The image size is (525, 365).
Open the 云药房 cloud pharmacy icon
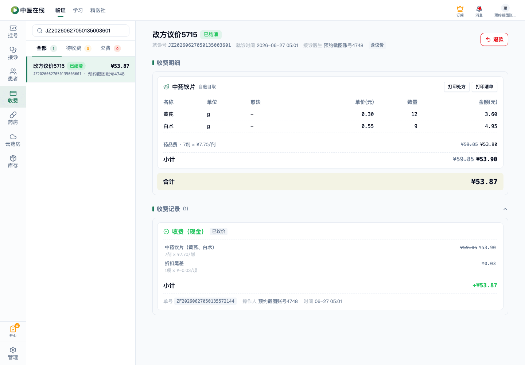pos(13,140)
